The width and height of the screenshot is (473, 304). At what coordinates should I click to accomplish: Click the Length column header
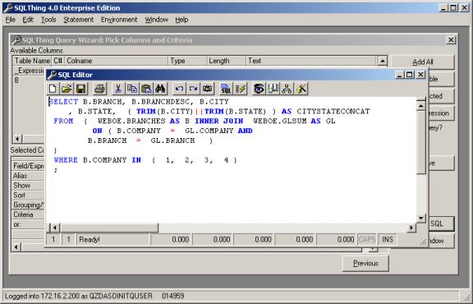tap(227, 61)
